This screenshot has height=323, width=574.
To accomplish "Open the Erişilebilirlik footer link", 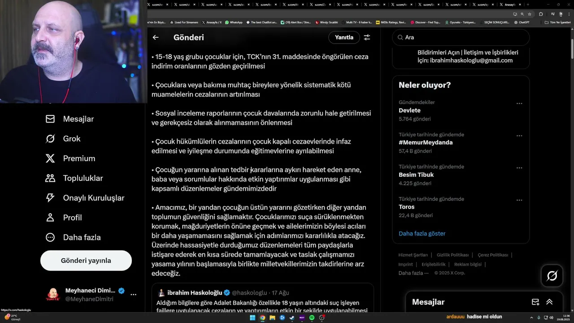I will [x=434, y=265].
